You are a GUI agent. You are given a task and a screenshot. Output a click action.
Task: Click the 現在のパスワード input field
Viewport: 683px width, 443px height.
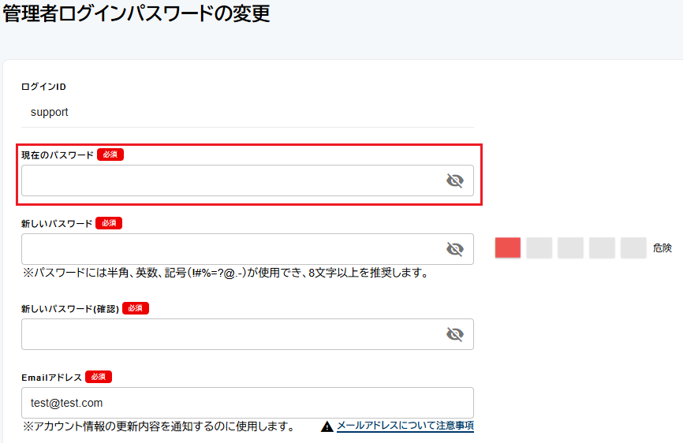[229, 181]
